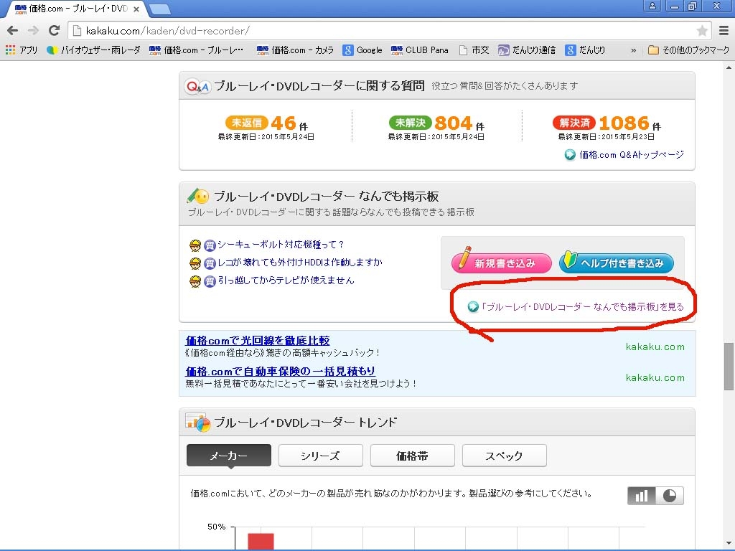
Task: Open the だんじり通信 bookmark
Action: [x=527, y=50]
